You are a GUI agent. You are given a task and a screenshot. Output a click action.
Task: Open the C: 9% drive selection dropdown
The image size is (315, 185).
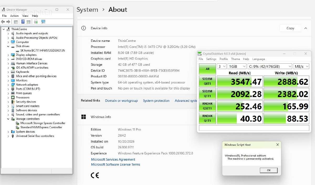[x=270, y=66]
